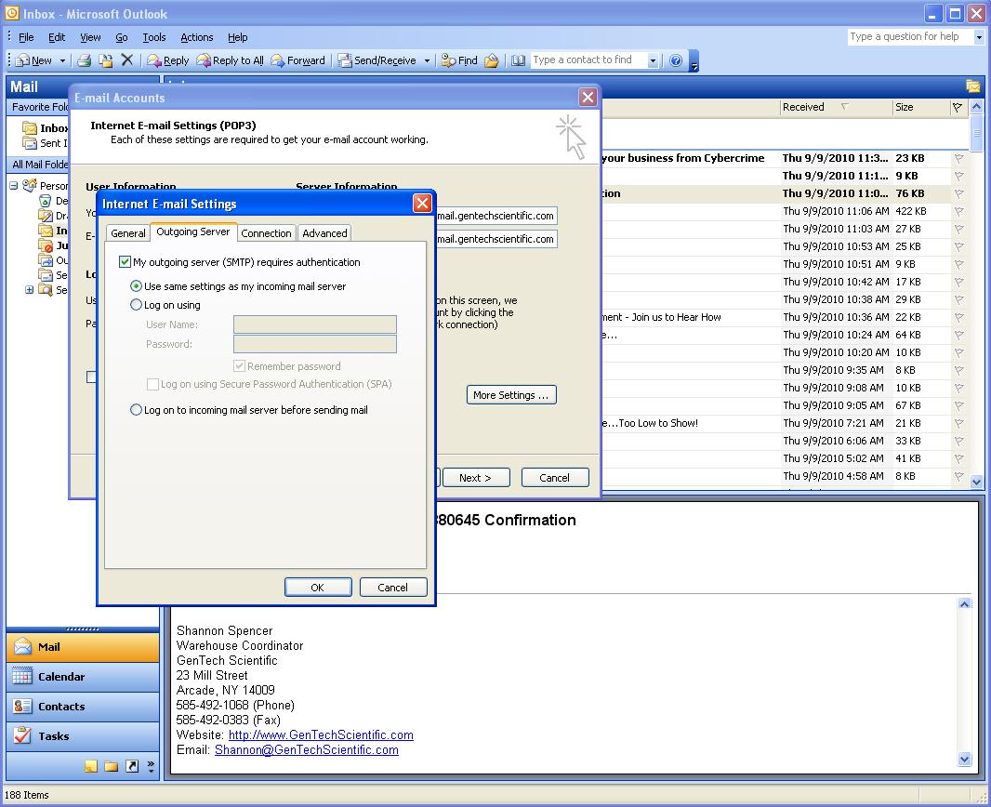This screenshot has height=807, width=991.
Task: Click the message list scroll down arrow
Action: pos(976,482)
